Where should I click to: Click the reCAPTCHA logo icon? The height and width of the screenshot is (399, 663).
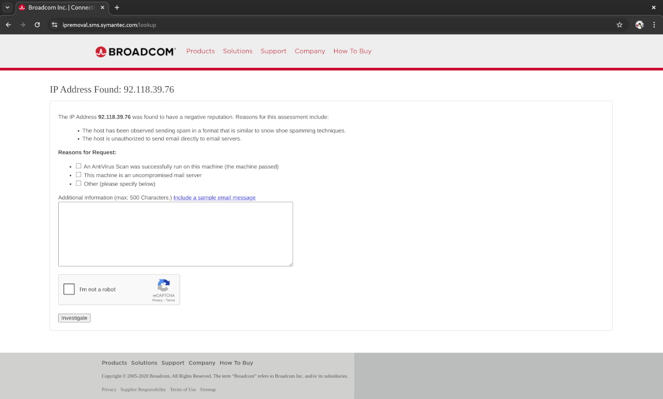click(164, 285)
